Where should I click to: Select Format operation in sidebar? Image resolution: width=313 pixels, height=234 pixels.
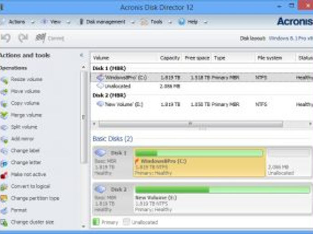click(19, 210)
